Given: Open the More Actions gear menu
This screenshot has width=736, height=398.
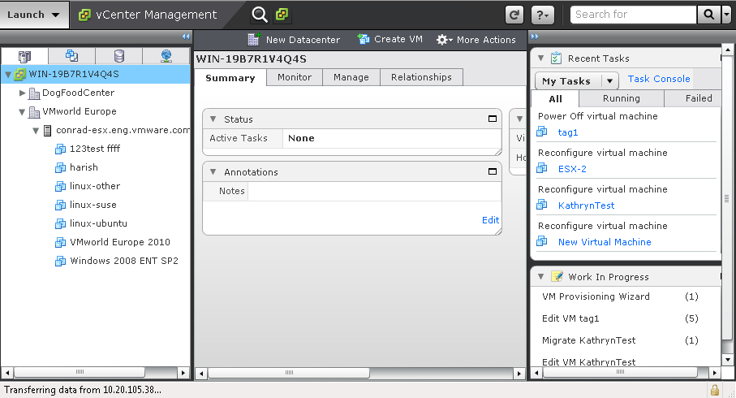Looking at the screenshot, I should coord(476,40).
